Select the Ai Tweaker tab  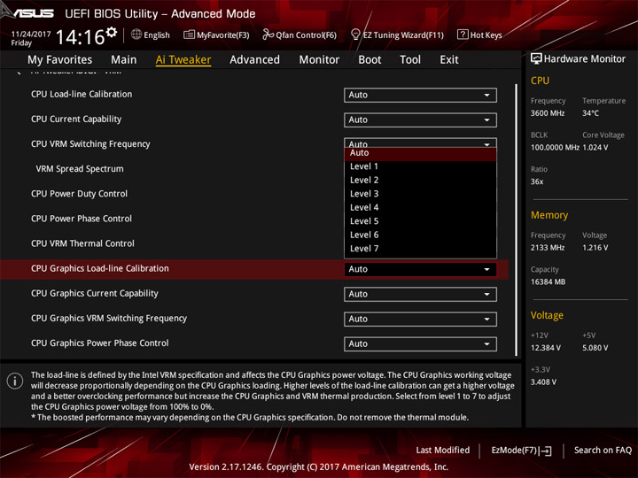click(183, 60)
